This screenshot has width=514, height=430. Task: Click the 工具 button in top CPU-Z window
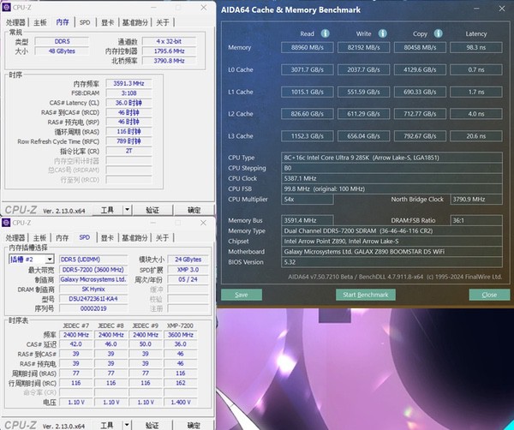[x=108, y=210]
